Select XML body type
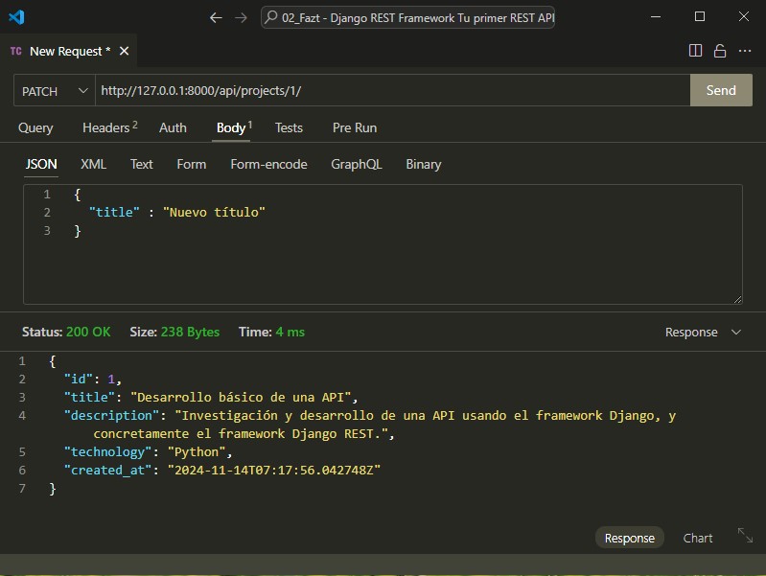 [x=93, y=164]
